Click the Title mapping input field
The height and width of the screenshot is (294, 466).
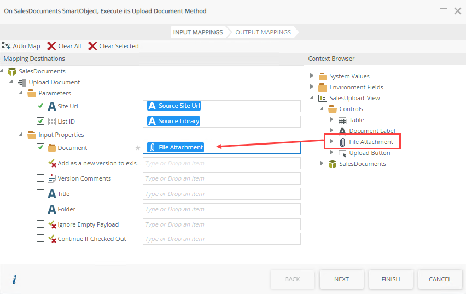point(222,194)
